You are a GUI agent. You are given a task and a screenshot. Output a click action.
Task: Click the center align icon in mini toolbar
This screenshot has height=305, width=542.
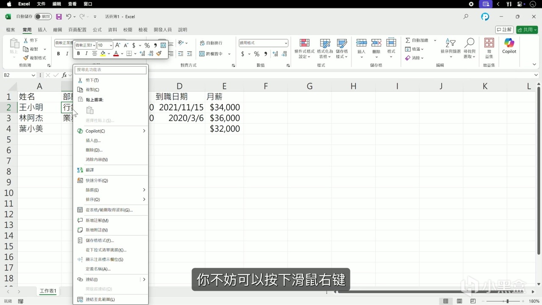click(x=94, y=53)
